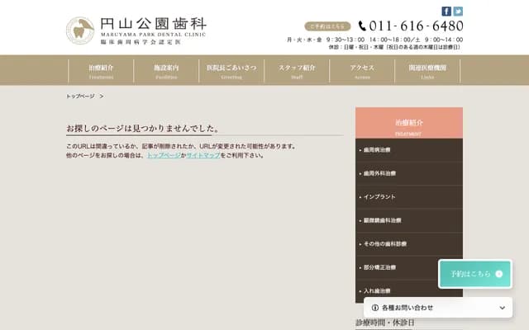The height and width of the screenshot is (330, 529).
Task: Click the arrow icon inside the teal 予約はこちら button
Action: coord(499,274)
